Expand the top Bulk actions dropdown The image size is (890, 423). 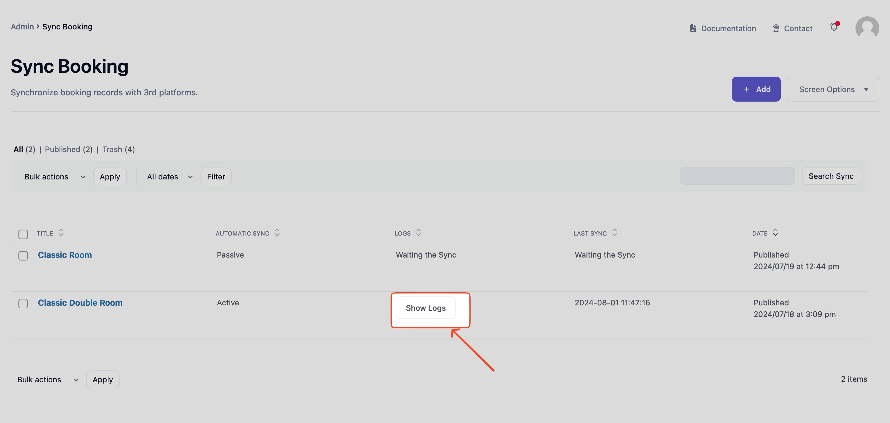(55, 177)
